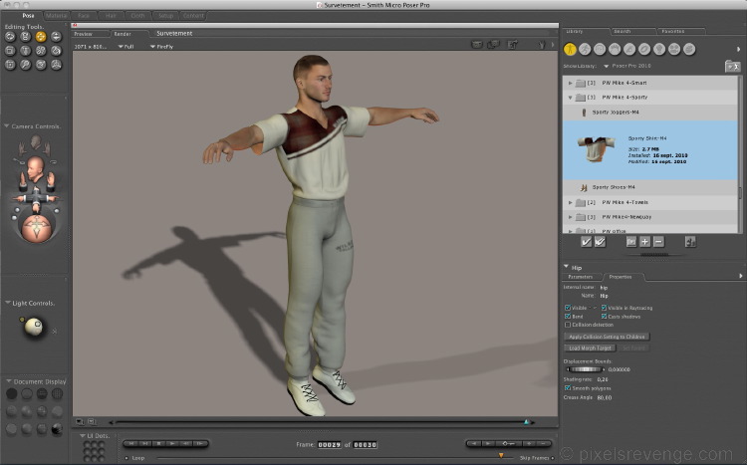Select the Translate In/Out editing tool

(x=56, y=37)
